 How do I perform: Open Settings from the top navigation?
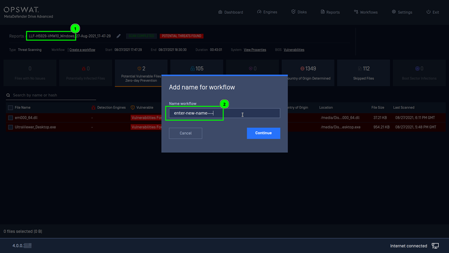tap(402, 12)
